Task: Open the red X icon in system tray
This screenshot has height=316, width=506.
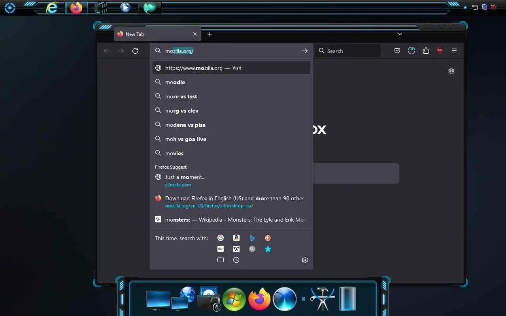Action: pos(493,7)
